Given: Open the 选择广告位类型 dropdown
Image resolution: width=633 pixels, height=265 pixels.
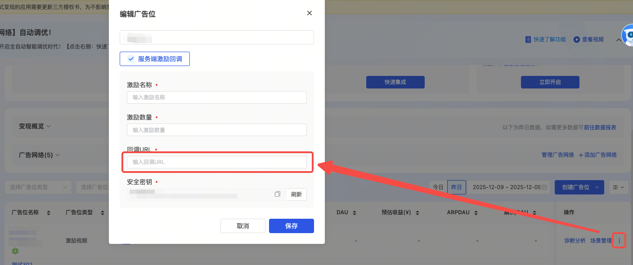Looking at the screenshot, I should point(38,187).
